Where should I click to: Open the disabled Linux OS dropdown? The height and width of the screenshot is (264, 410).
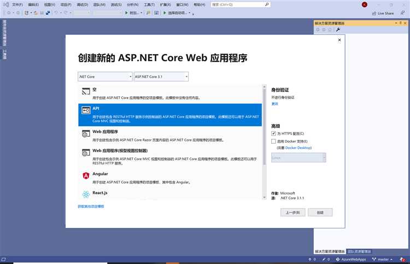click(298, 157)
